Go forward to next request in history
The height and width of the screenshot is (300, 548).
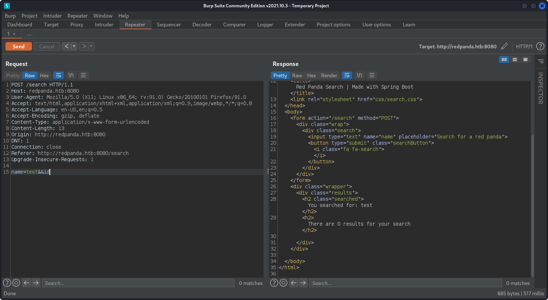click(x=84, y=47)
